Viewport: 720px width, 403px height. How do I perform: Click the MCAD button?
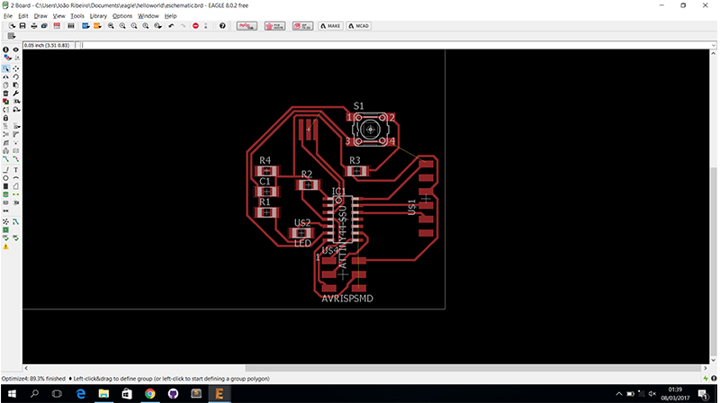click(359, 26)
